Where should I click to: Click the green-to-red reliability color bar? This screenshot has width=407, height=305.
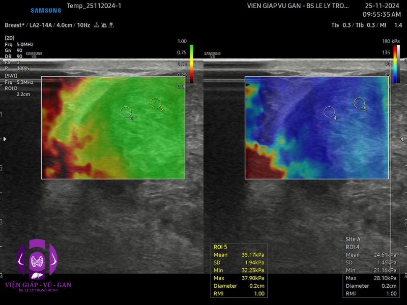point(192,64)
